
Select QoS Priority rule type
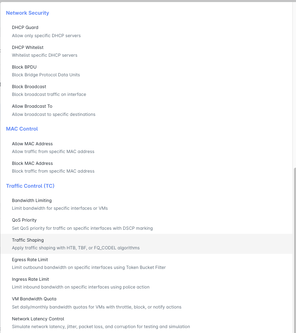tap(24, 220)
